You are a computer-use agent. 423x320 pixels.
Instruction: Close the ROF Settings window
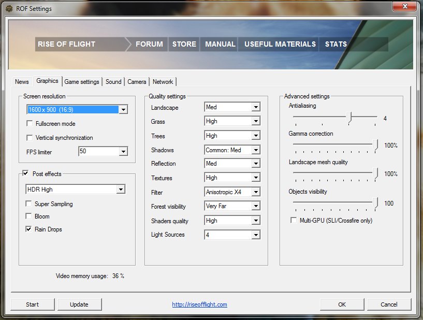coord(404,6)
